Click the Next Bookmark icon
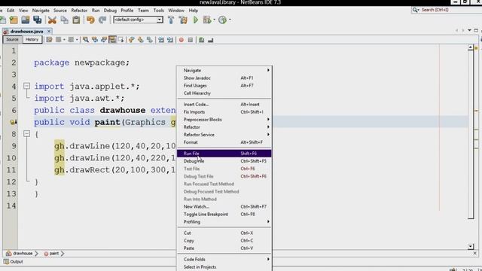 pos(141,40)
